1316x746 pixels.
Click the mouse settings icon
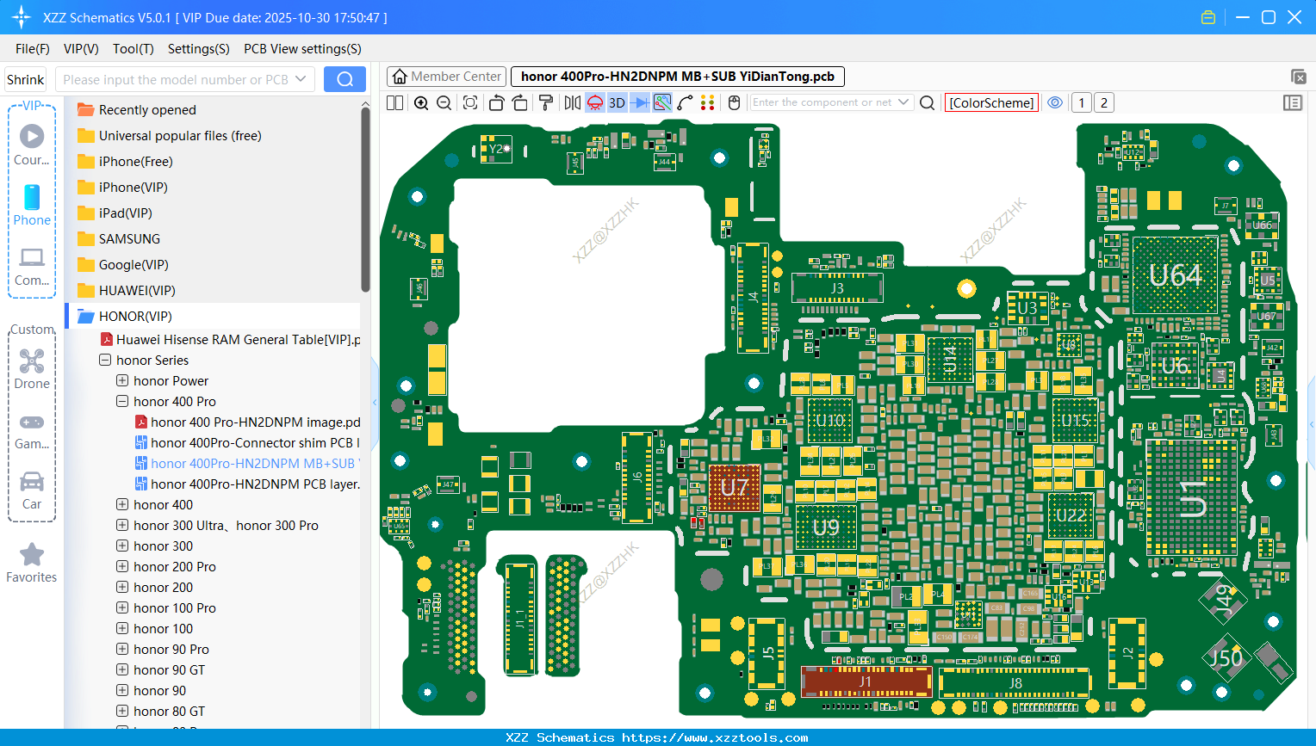(734, 102)
